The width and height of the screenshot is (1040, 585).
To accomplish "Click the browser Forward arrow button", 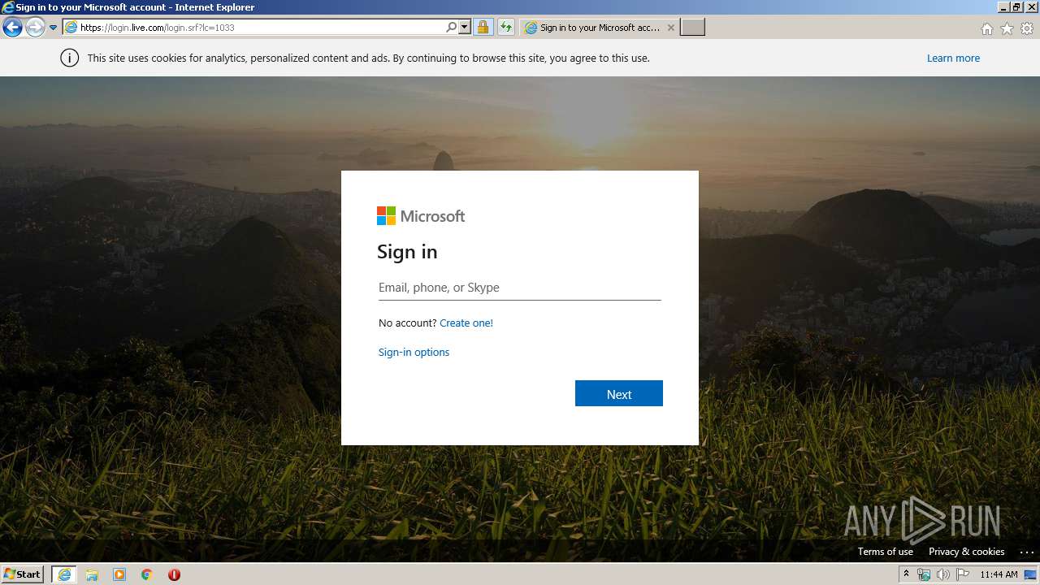I will pyautogui.click(x=35, y=28).
